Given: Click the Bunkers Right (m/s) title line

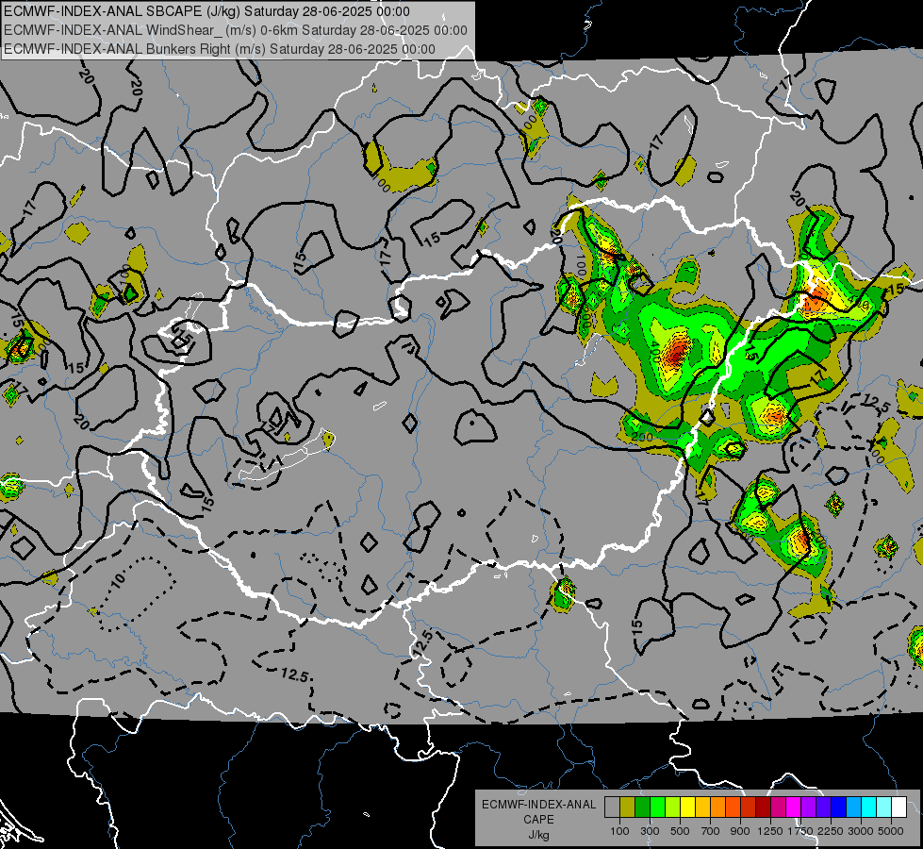Looking at the screenshot, I should coord(220,49).
